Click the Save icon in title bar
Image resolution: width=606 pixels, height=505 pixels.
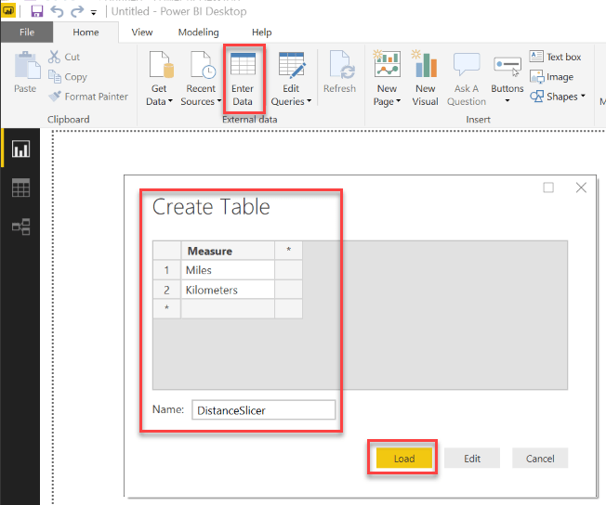[x=37, y=11]
